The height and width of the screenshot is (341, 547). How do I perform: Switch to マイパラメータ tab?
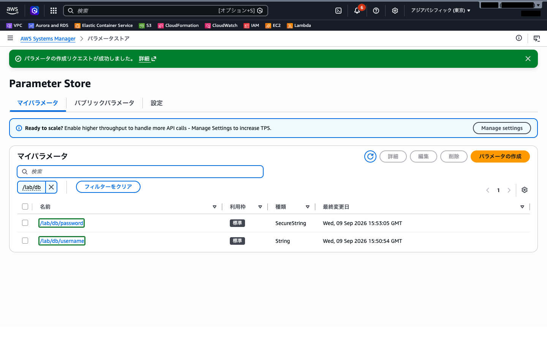point(38,103)
